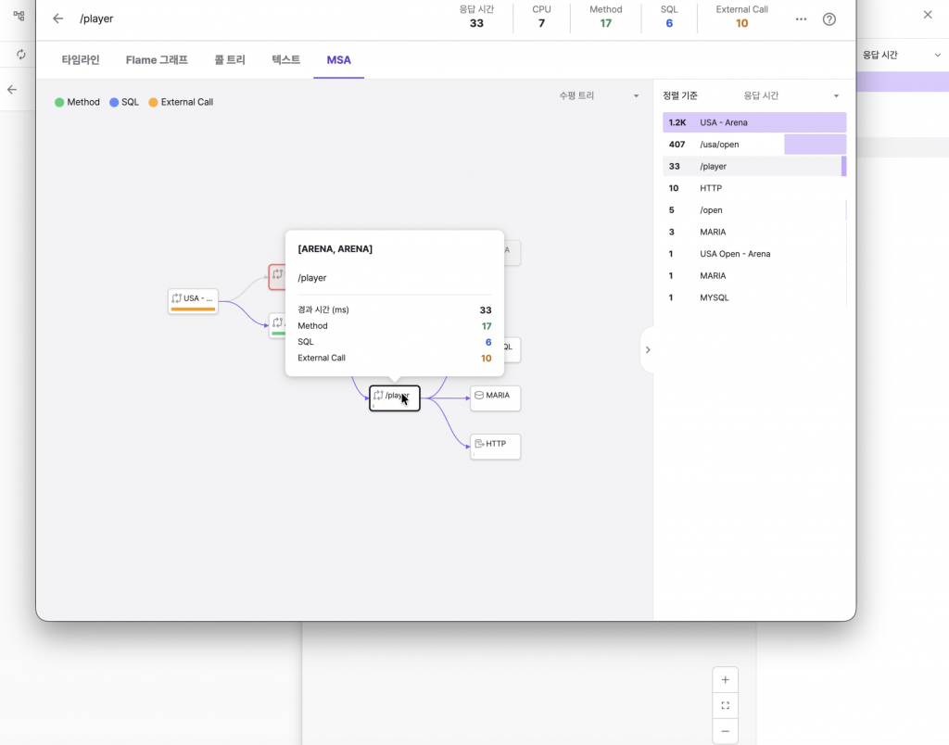This screenshot has height=745, width=949.
Task: Select the /usa/open row in list
Action: [753, 145]
